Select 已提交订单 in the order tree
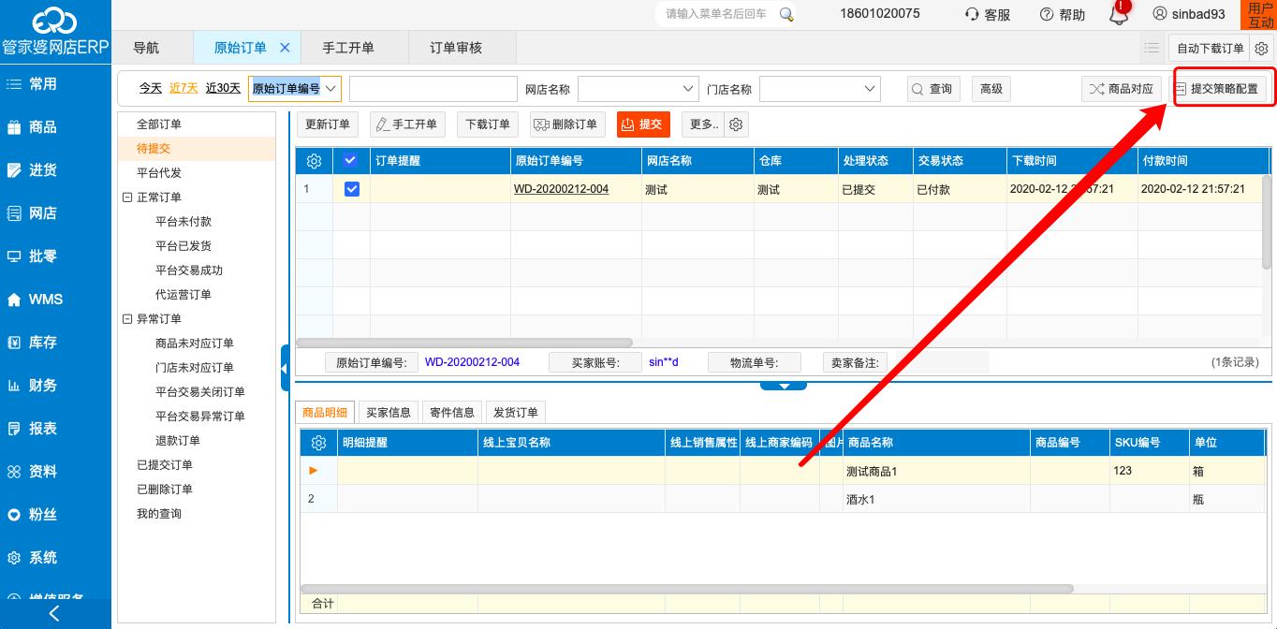Viewport: 1277px width, 629px height. [165, 465]
